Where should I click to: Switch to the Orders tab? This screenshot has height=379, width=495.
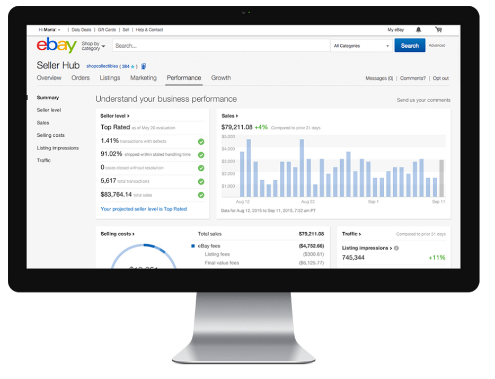coord(81,78)
